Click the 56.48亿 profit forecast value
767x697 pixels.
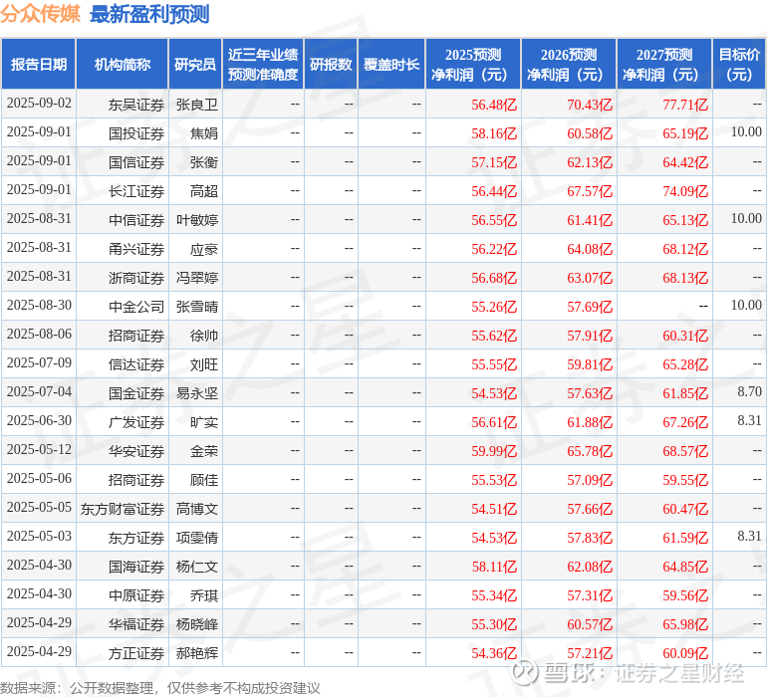(494, 105)
